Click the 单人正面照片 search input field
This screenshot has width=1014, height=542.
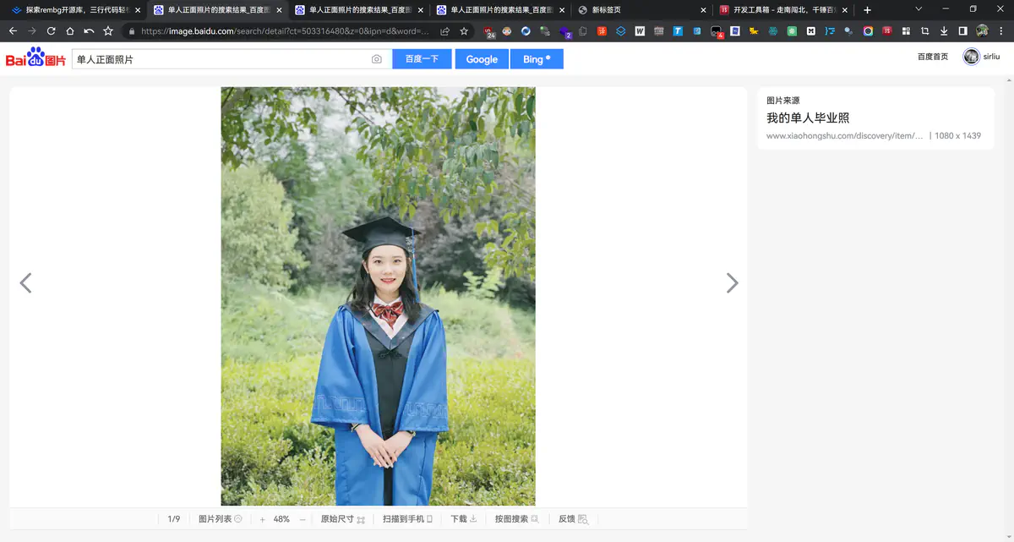click(220, 59)
